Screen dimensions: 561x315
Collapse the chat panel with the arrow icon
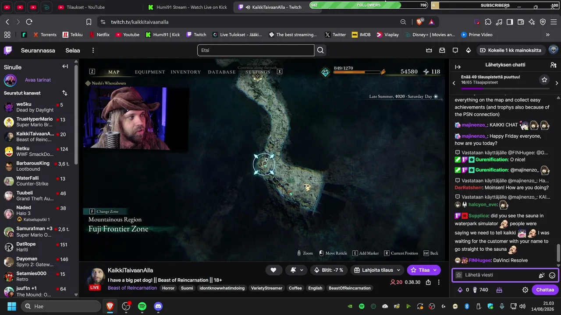[458, 67]
